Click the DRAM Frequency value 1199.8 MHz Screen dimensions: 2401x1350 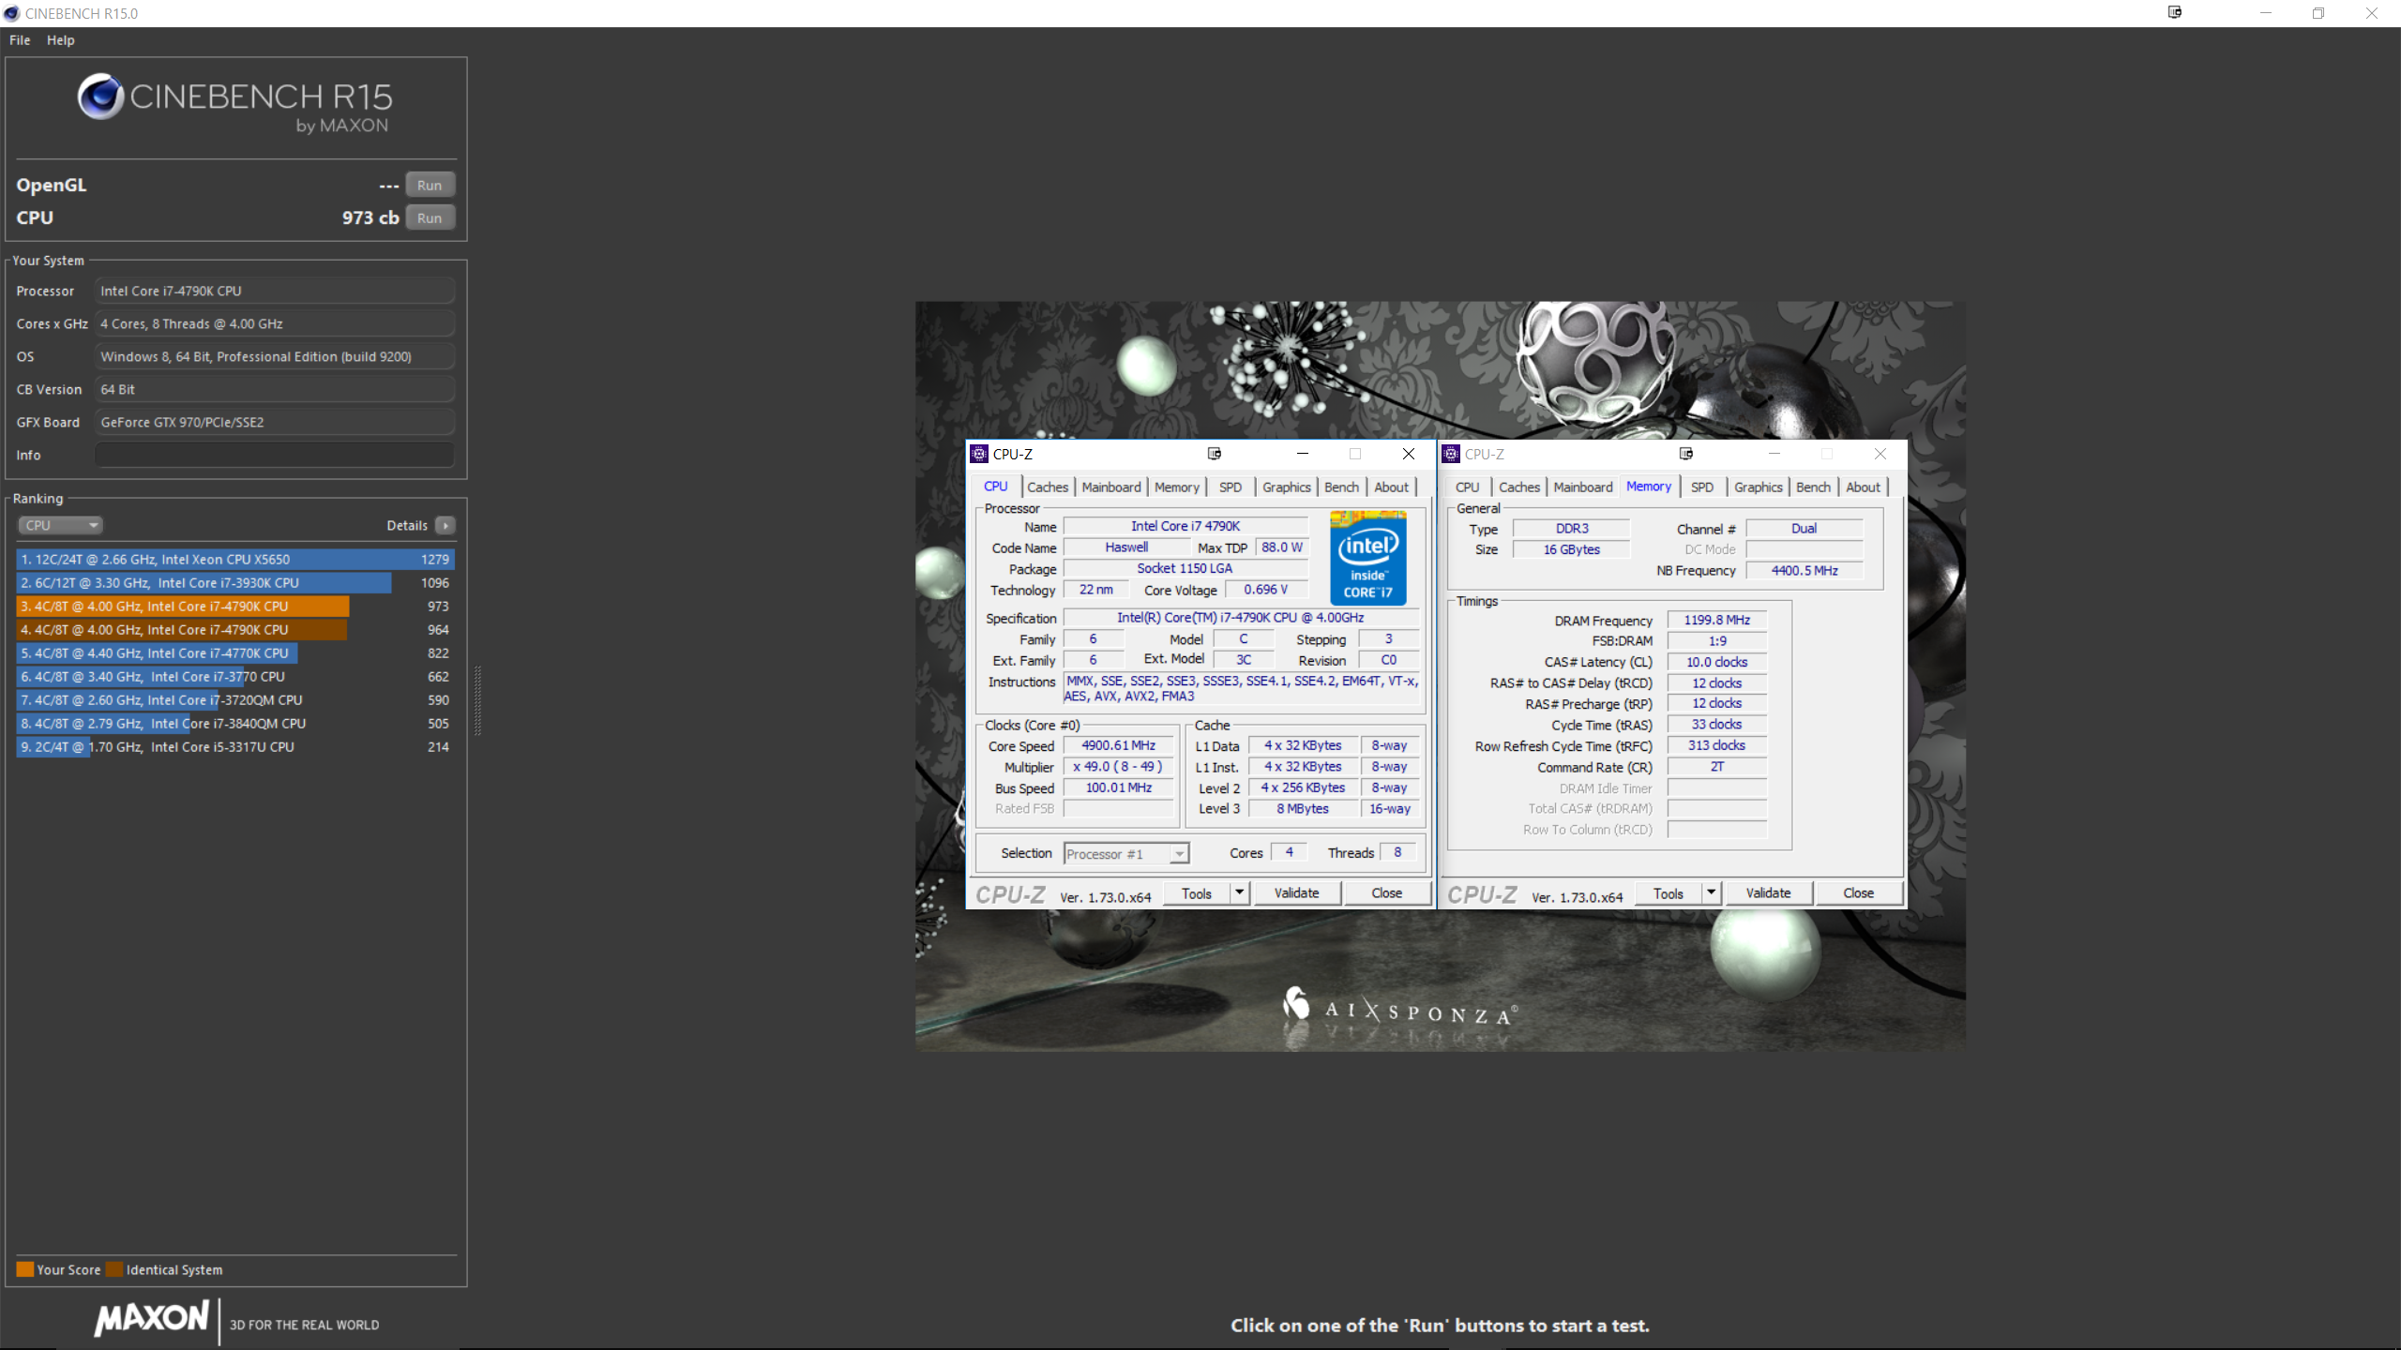[x=1716, y=620]
